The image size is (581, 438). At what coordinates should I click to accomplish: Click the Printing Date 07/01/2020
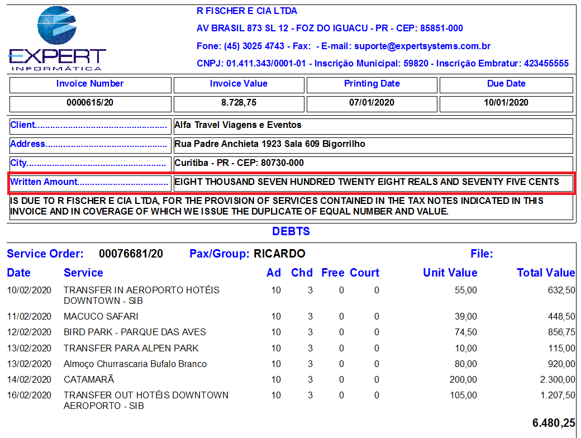point(372,104)
